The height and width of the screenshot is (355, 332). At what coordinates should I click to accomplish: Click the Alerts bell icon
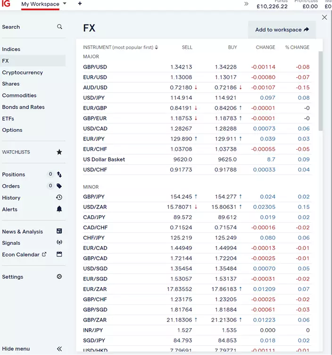pyautogui.click(x=59, y=209)
